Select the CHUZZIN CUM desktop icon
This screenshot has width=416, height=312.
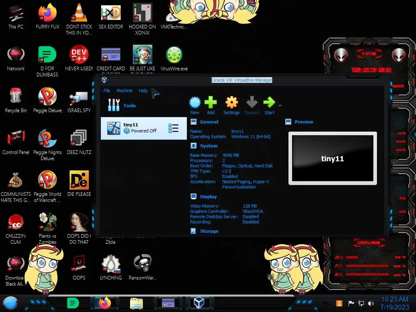pos(16,229)
